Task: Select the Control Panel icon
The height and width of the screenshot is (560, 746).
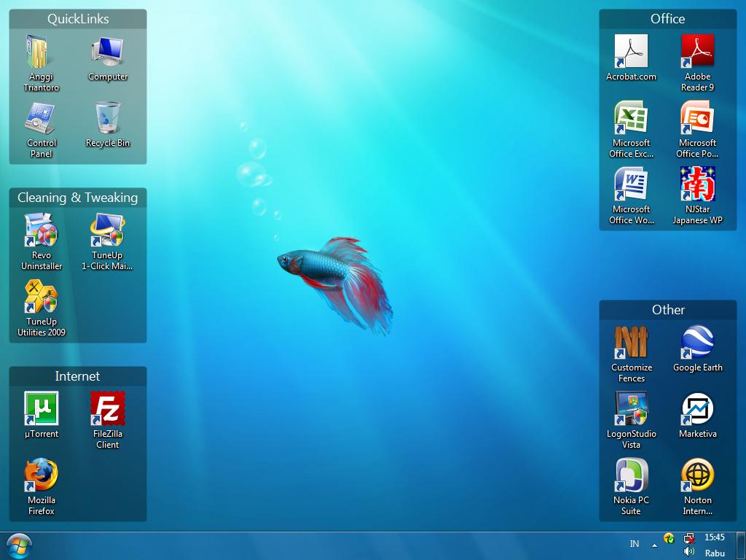Action: click(42, 118)
